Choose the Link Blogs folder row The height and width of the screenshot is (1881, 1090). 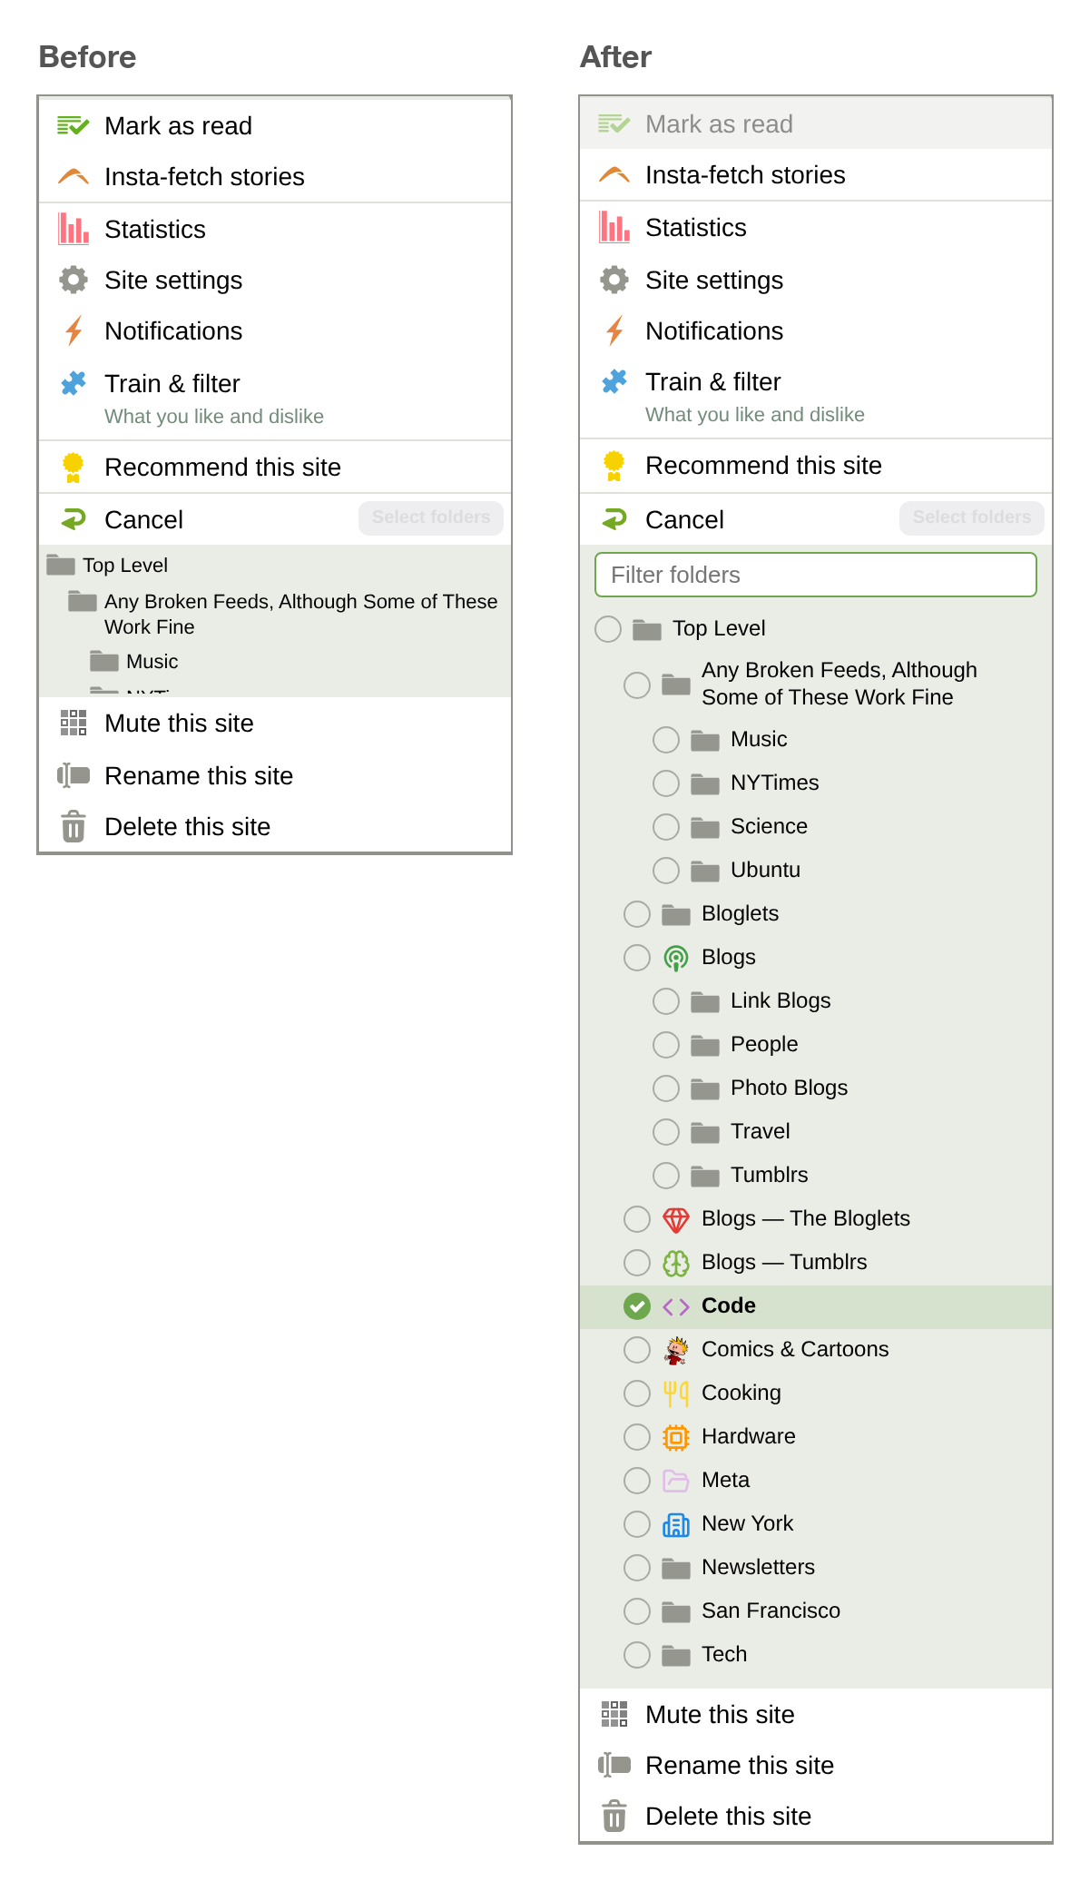(816, 1001)
